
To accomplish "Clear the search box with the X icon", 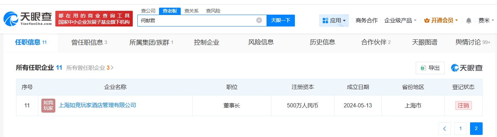I will click(x=259, y=20).
